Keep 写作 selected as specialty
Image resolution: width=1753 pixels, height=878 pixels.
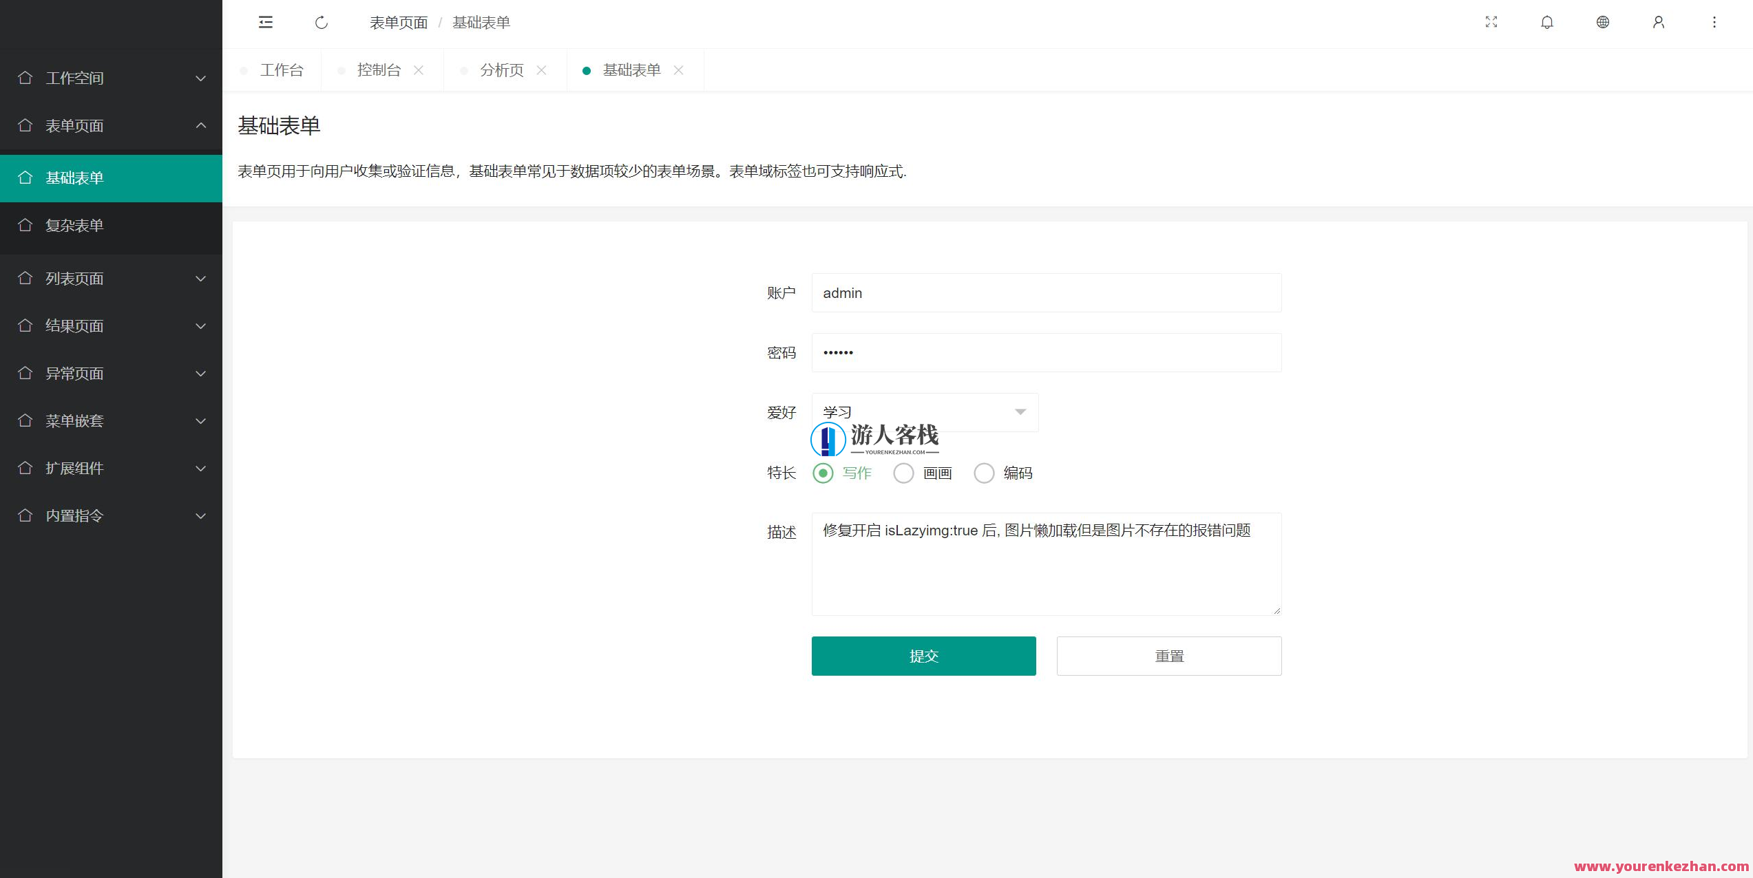click(x=822, y=473)
